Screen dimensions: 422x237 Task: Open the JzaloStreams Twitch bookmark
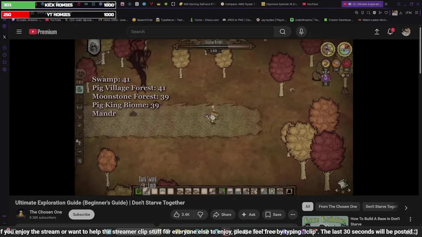(305, 20)
